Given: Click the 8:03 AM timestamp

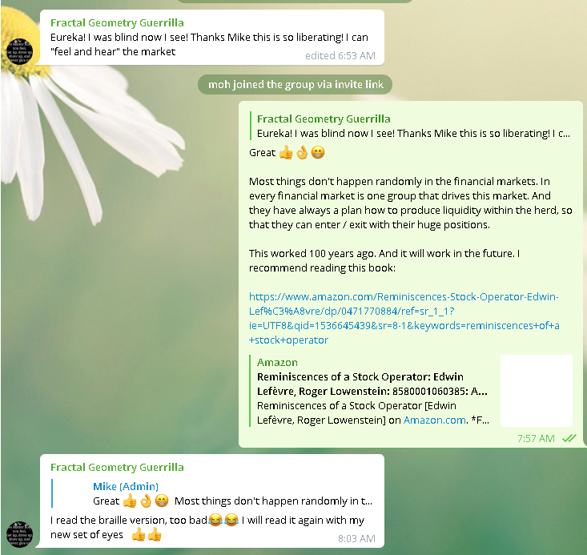Looking at the screenshot, I should (x=356, y=538).
